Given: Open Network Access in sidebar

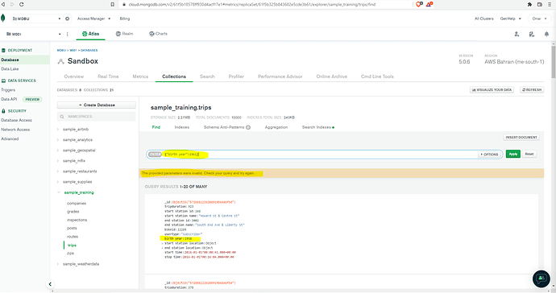Looking at the screenshot, I should point(15,130).
